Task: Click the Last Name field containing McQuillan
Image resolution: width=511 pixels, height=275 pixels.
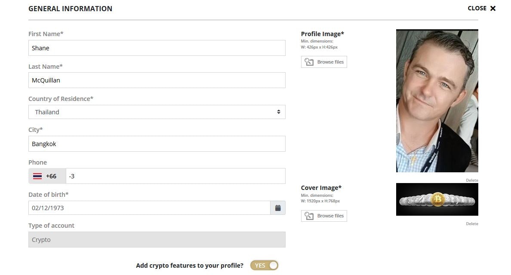Action: (157, 80)
